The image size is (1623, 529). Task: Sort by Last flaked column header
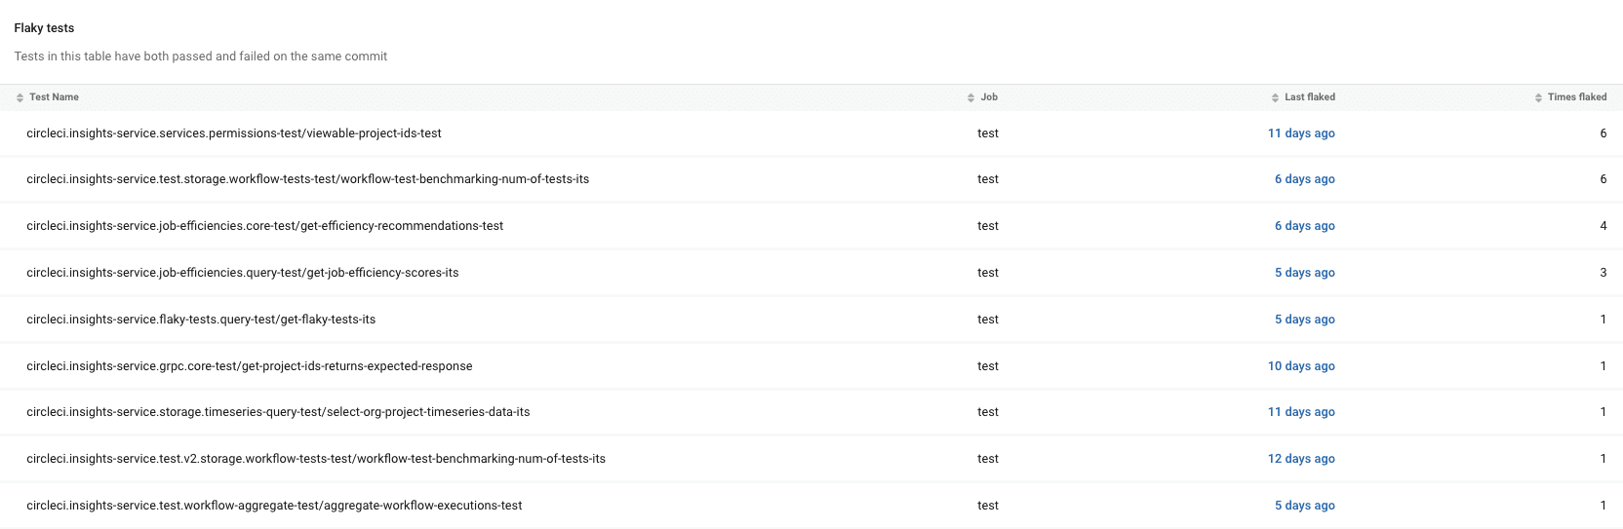(1310, 97)
